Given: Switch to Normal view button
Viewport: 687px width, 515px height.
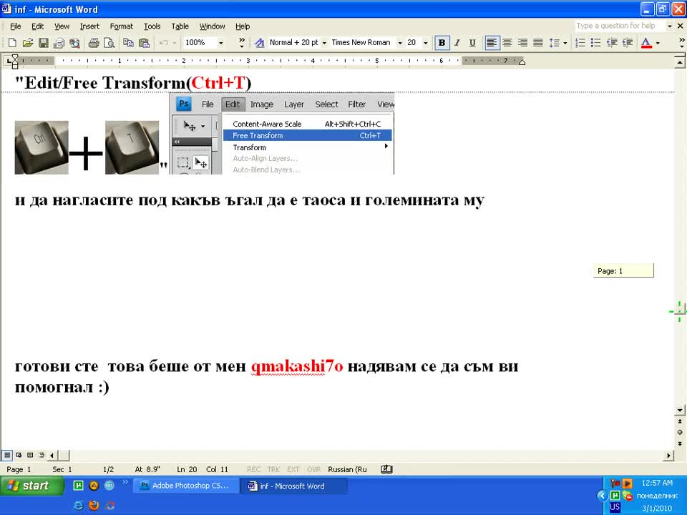Looking at the screenshot, I should coord(7,455).
